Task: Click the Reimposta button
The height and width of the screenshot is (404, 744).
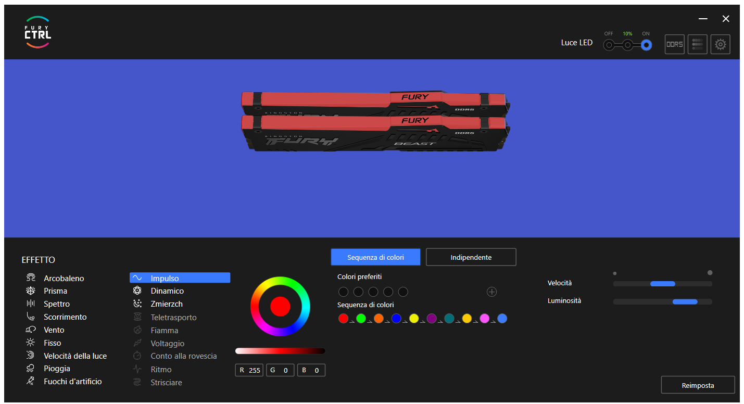Action: click(698, 385)
